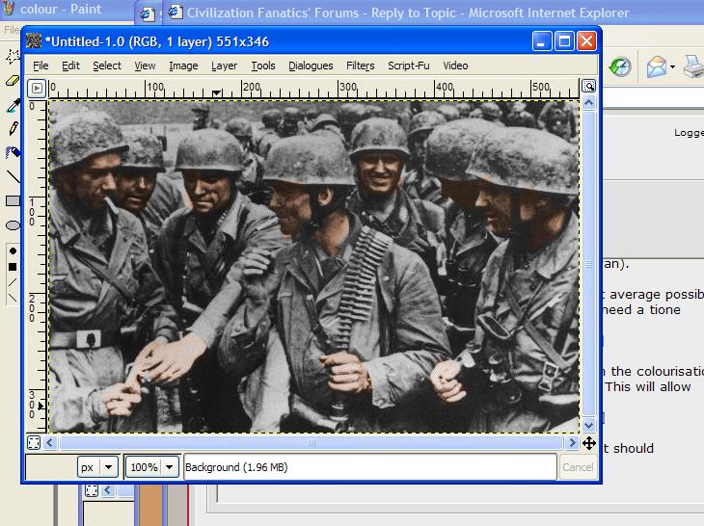Select backslash brush shape in Paint

pos(13,298)
